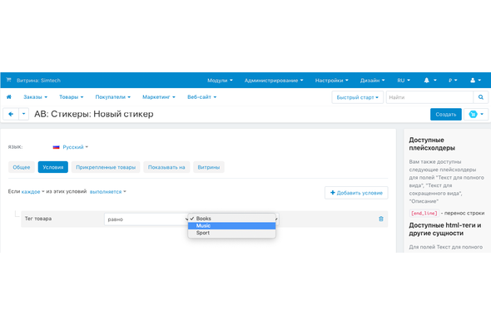The image size is (491, 325).
Task: Click the Тег товара condition label
Action: point(38,219)
